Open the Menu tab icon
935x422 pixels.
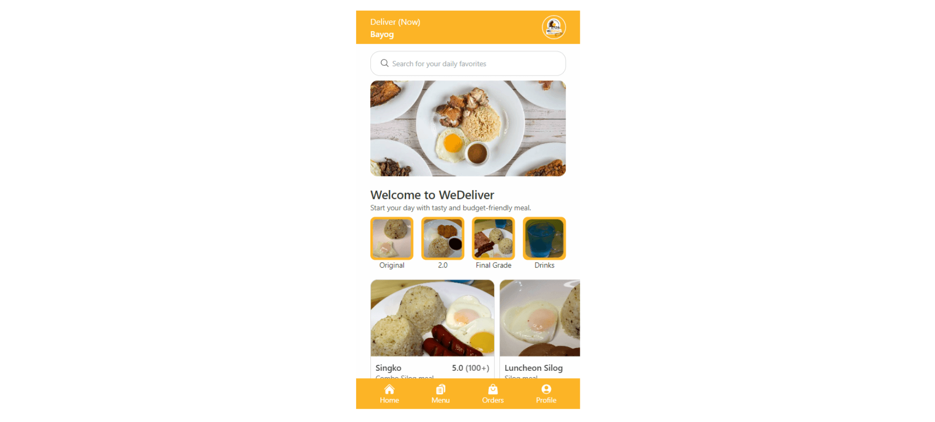click(440, 389)
